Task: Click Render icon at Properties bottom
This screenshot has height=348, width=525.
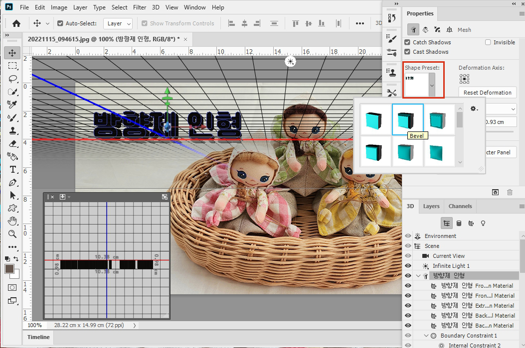Action: (x=495, y=192)
